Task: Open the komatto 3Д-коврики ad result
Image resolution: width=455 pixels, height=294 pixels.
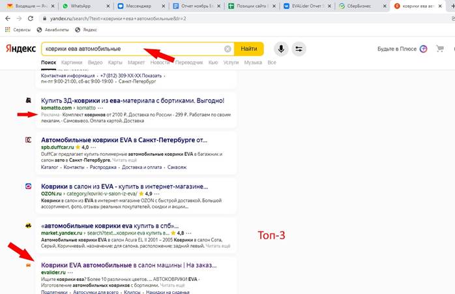Action: [132, 100]
